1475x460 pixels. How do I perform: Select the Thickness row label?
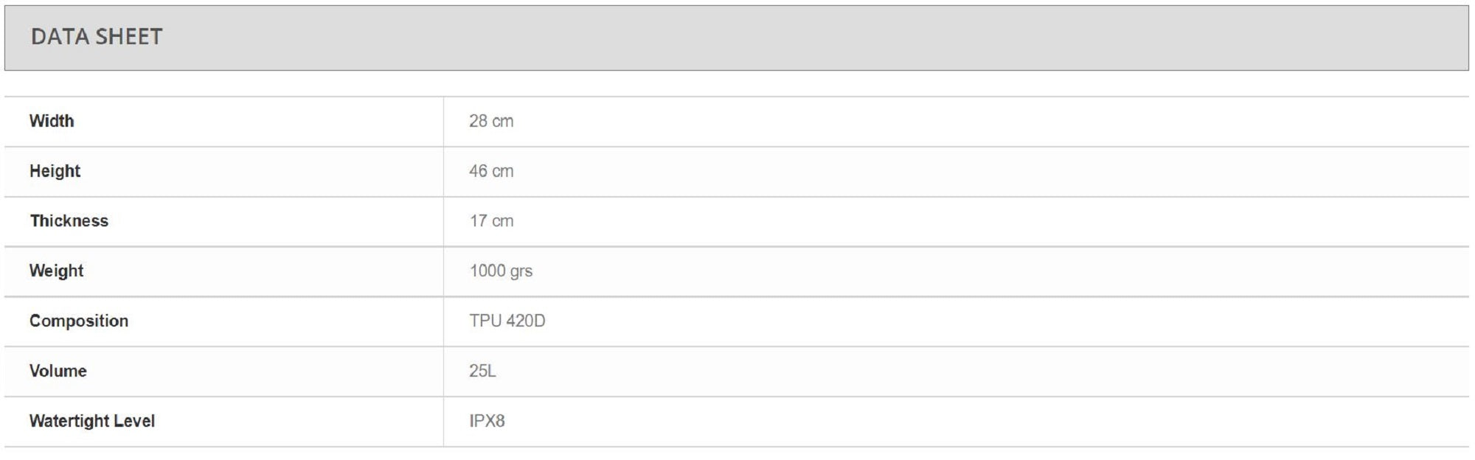click(69, 221)
